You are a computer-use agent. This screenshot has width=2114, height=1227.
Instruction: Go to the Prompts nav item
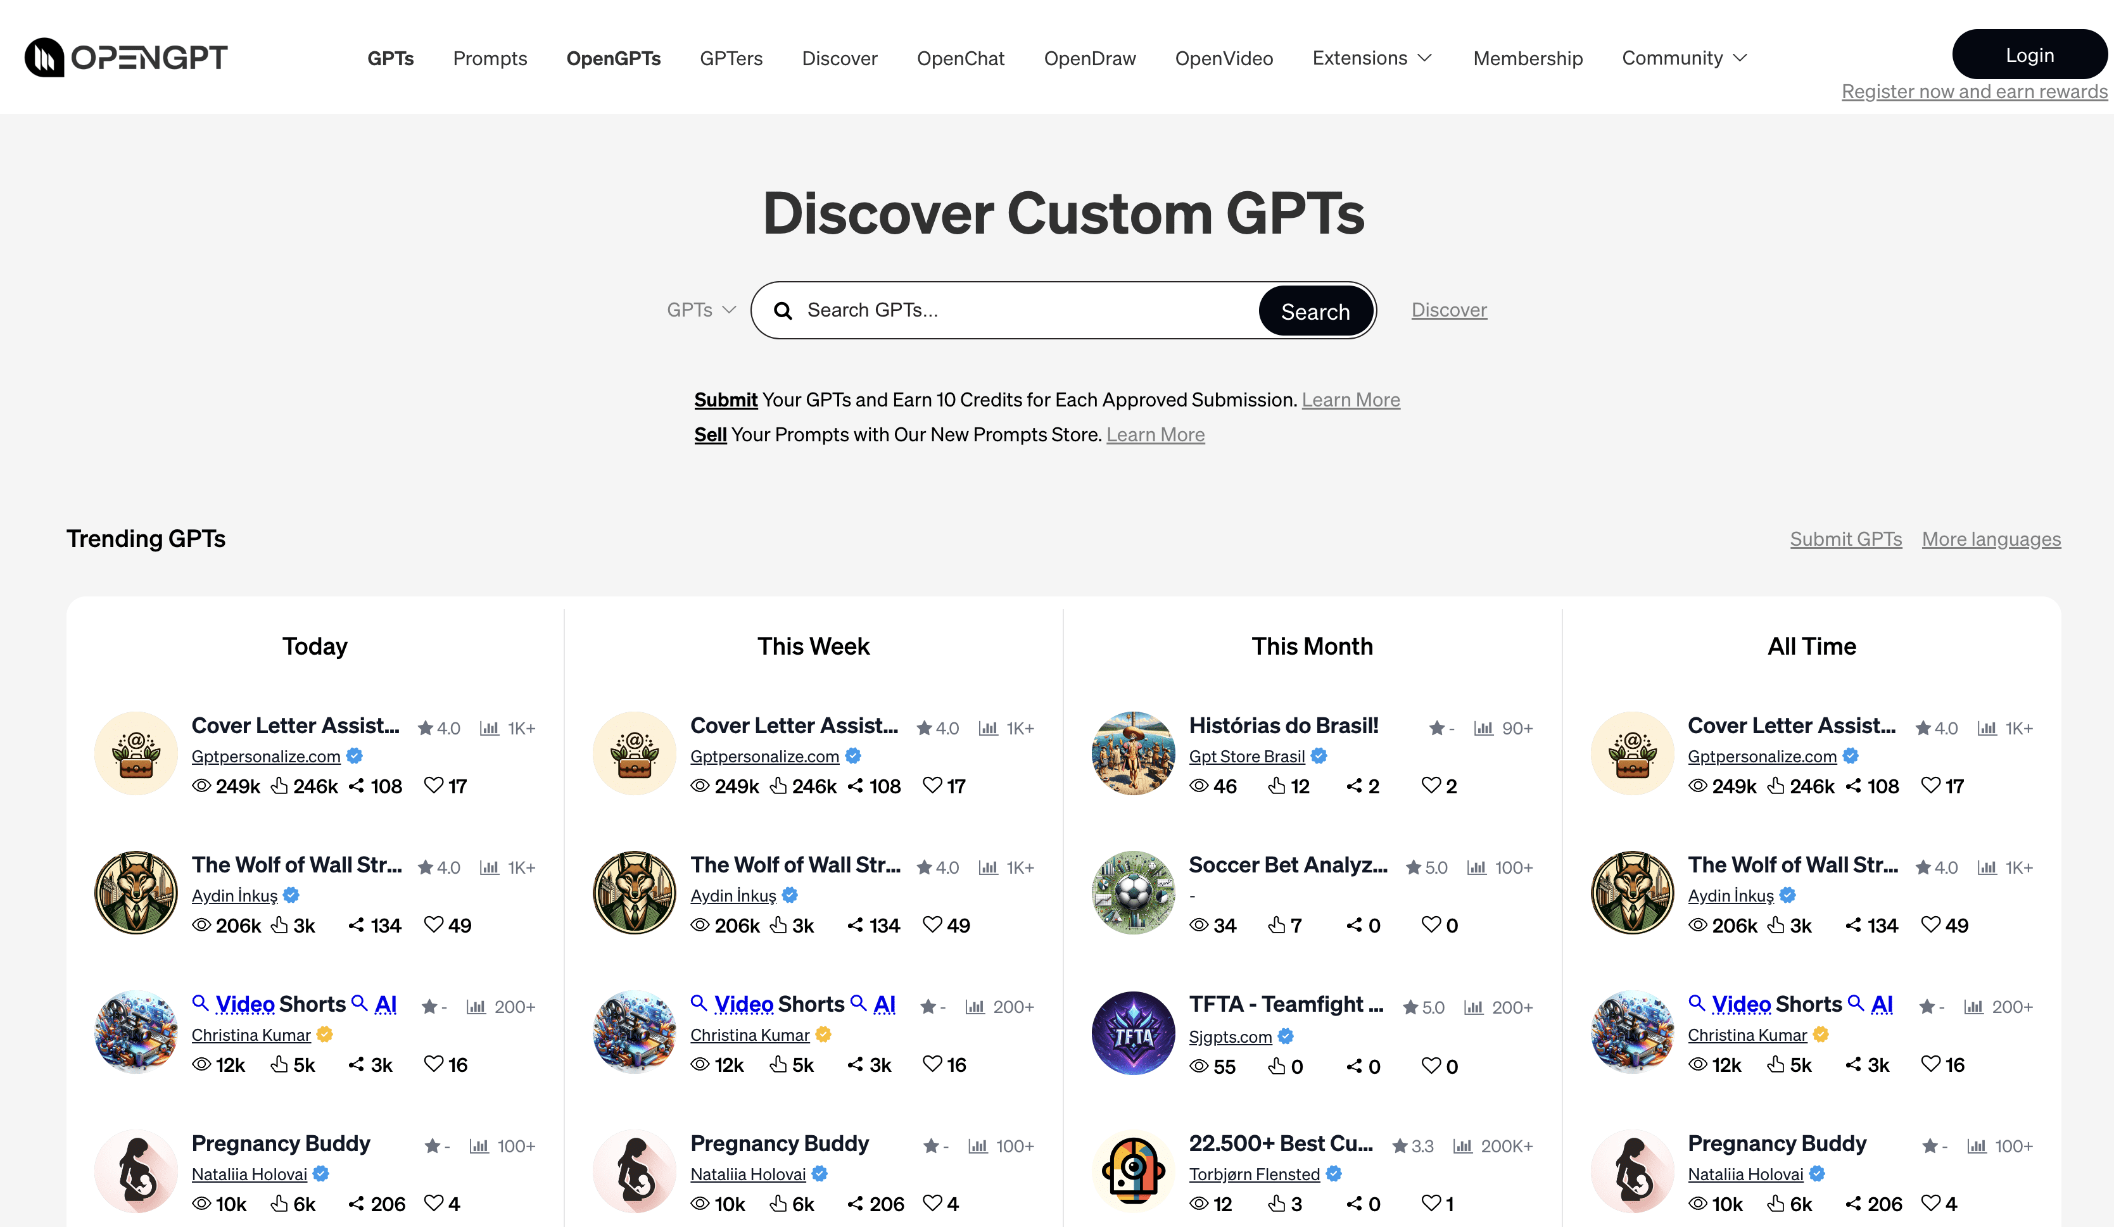coord(490,58)
